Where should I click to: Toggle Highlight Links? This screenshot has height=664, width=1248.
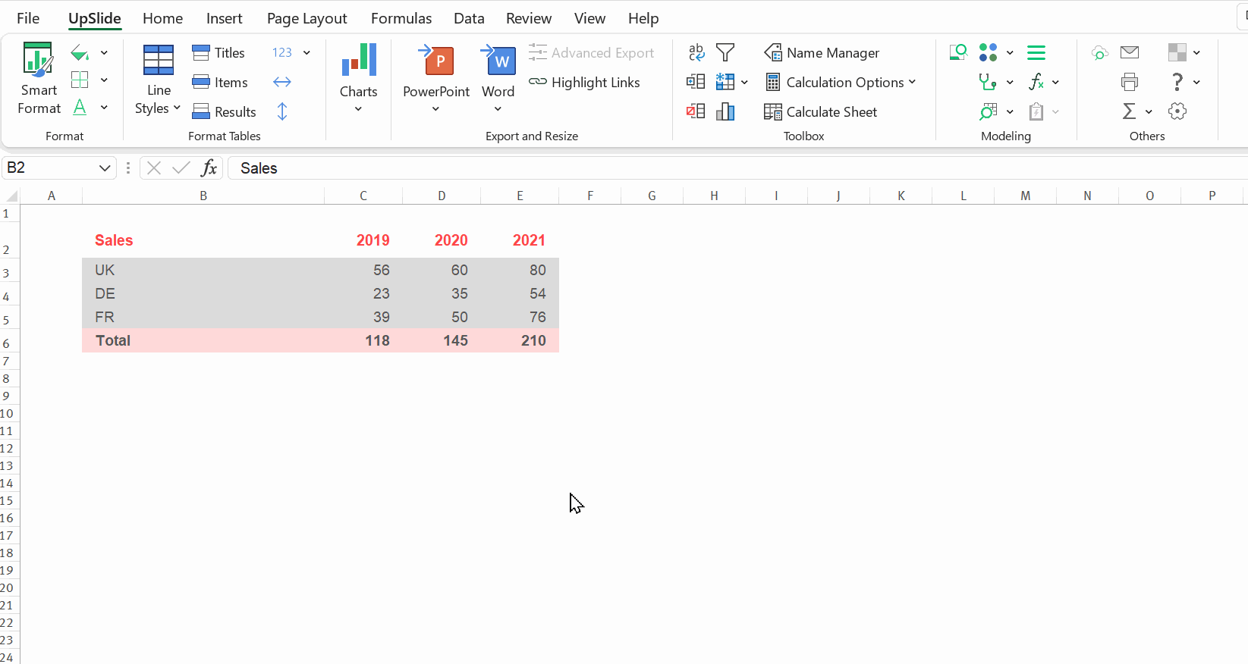point(584,82)
